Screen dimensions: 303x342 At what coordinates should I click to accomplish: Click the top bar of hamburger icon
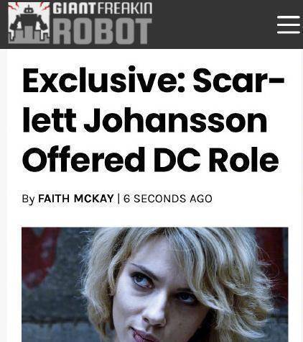pos(289,17)
